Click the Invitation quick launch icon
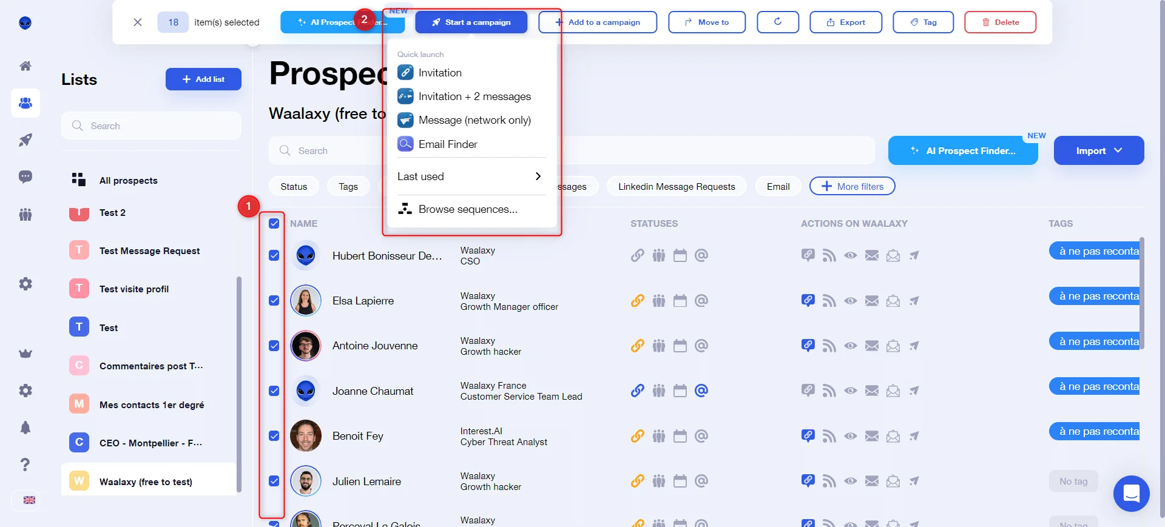1165x527 pixels. pos(405,73)
